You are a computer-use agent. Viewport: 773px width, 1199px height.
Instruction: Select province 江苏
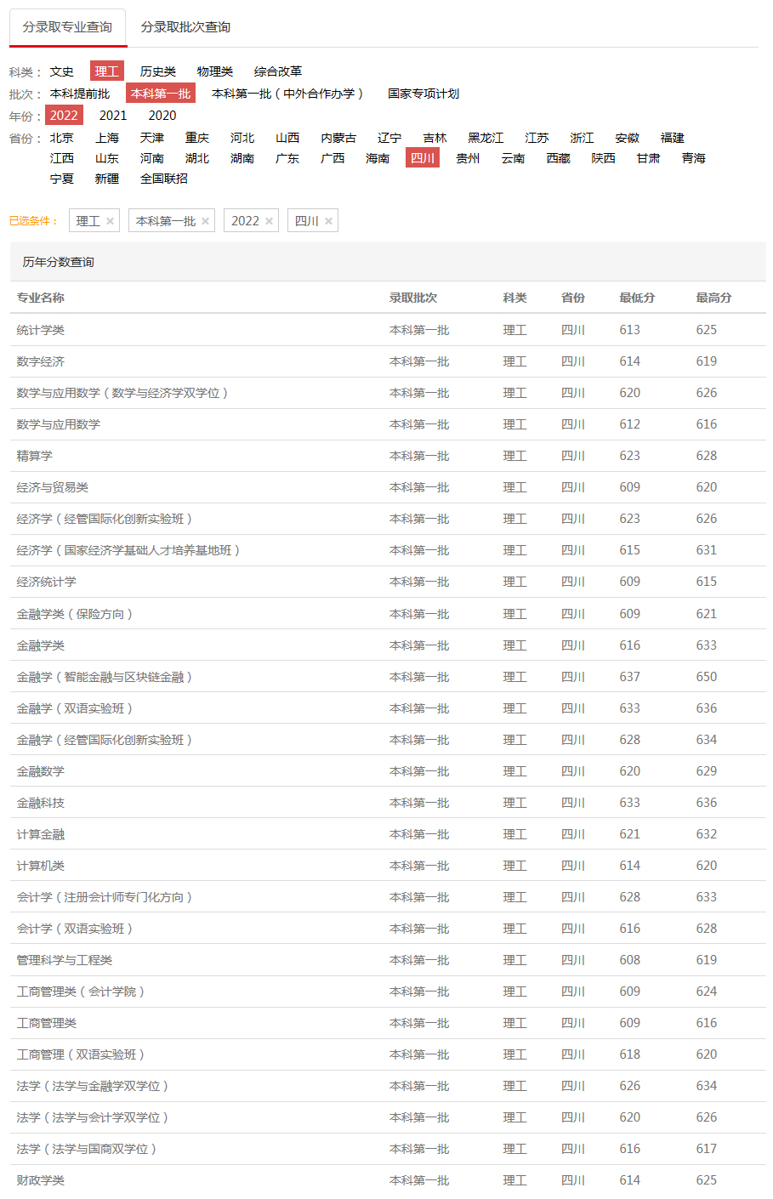click(x=537, y=138)
